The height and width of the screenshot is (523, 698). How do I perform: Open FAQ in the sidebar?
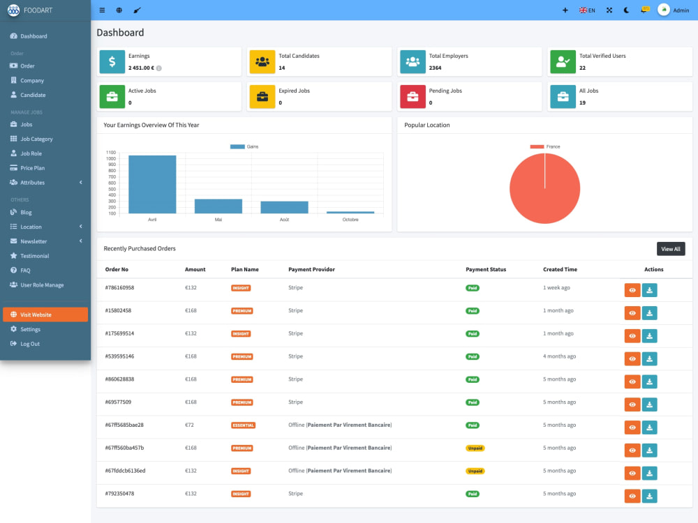tap(45, 271)
